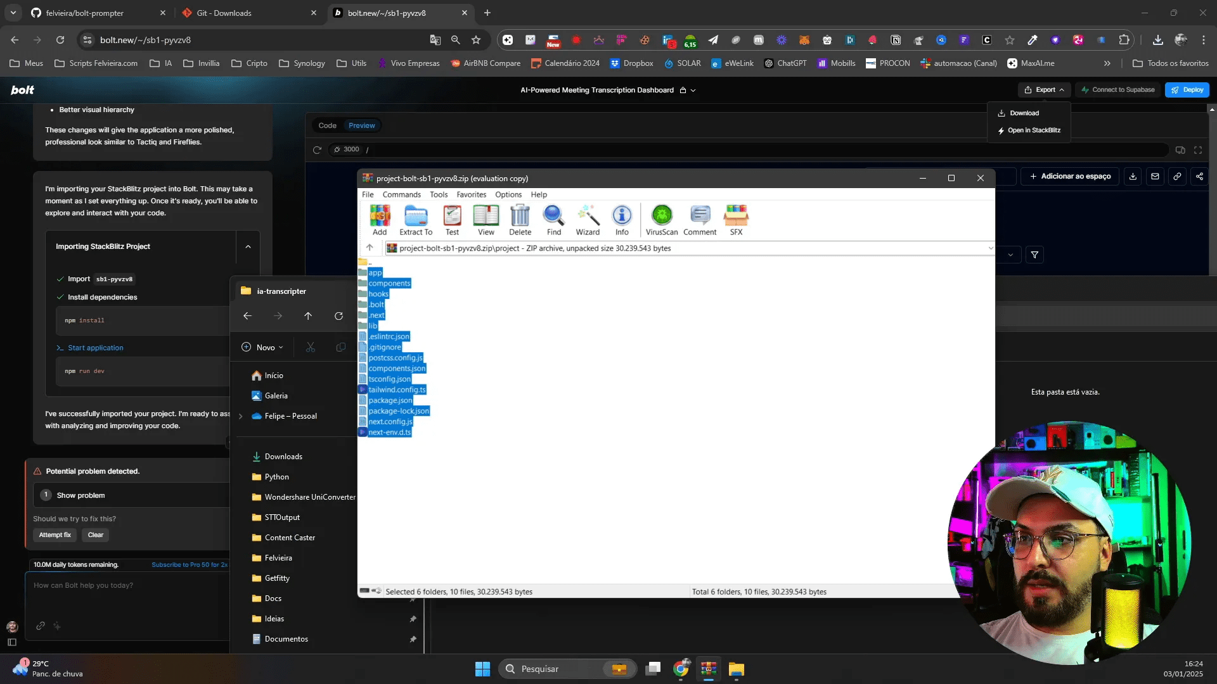Viewport: 1217px width, 684px height.
Task: Switch to the Code tab in Bolt
Action: 327,125
